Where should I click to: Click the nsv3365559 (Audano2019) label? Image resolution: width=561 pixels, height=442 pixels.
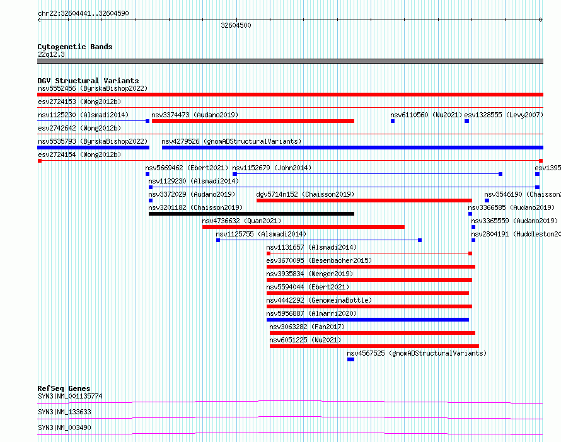click(x=514, y=221)
